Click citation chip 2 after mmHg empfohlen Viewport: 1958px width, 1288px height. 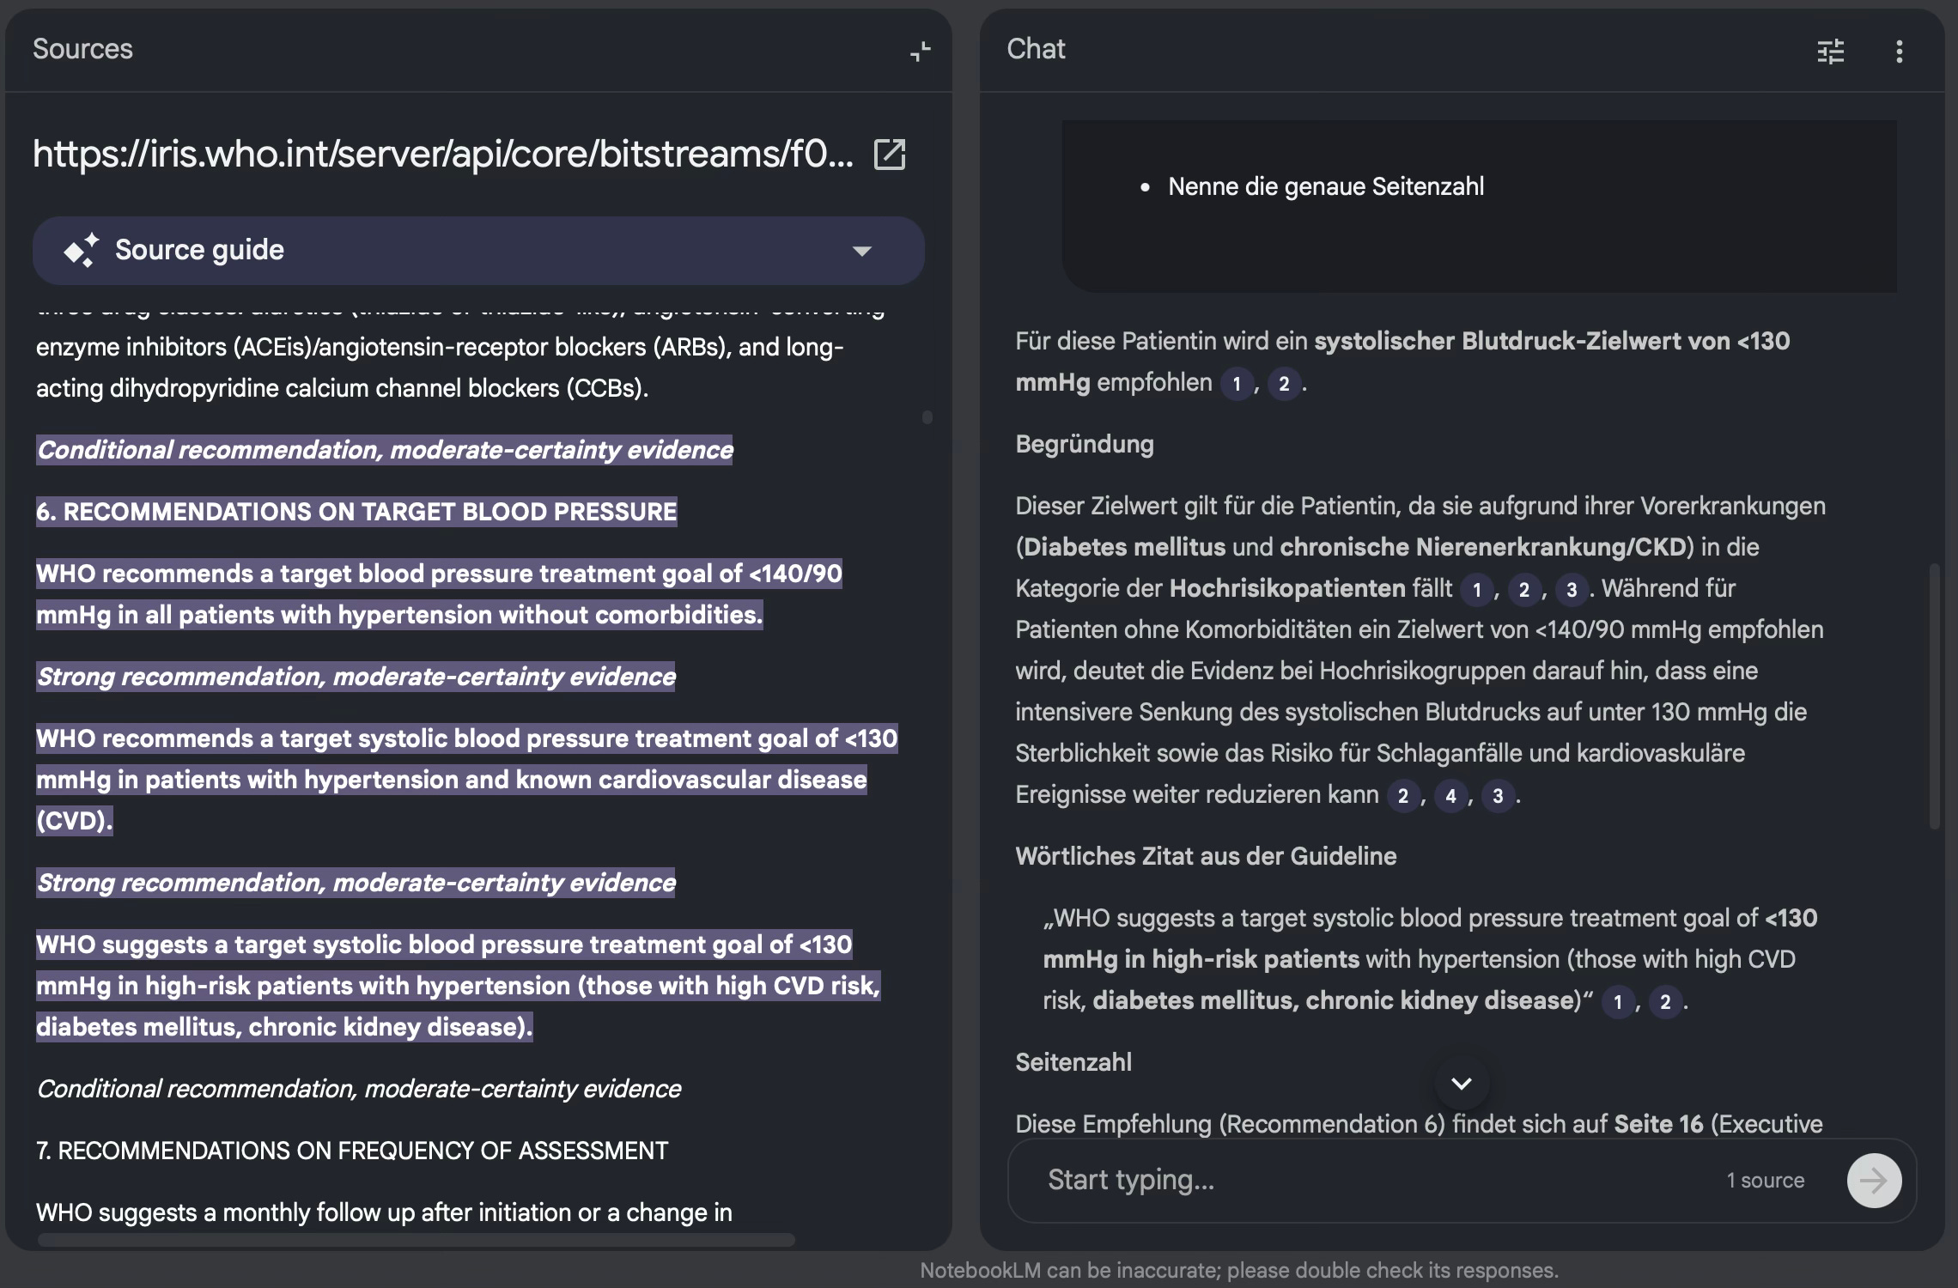tap(1283, 385)
